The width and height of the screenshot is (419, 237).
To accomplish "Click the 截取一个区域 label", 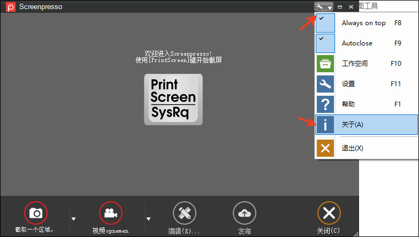I will coord(34,230).
